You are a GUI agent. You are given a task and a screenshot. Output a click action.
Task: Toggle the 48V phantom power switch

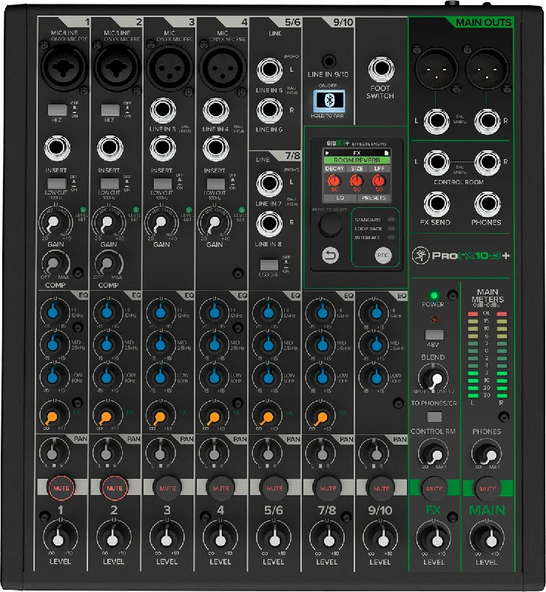pos(434,334)
